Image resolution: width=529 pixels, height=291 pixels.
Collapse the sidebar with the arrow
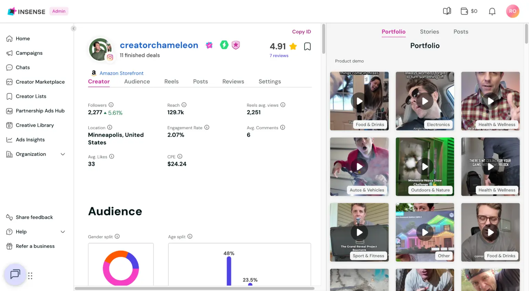click(73, 29)
